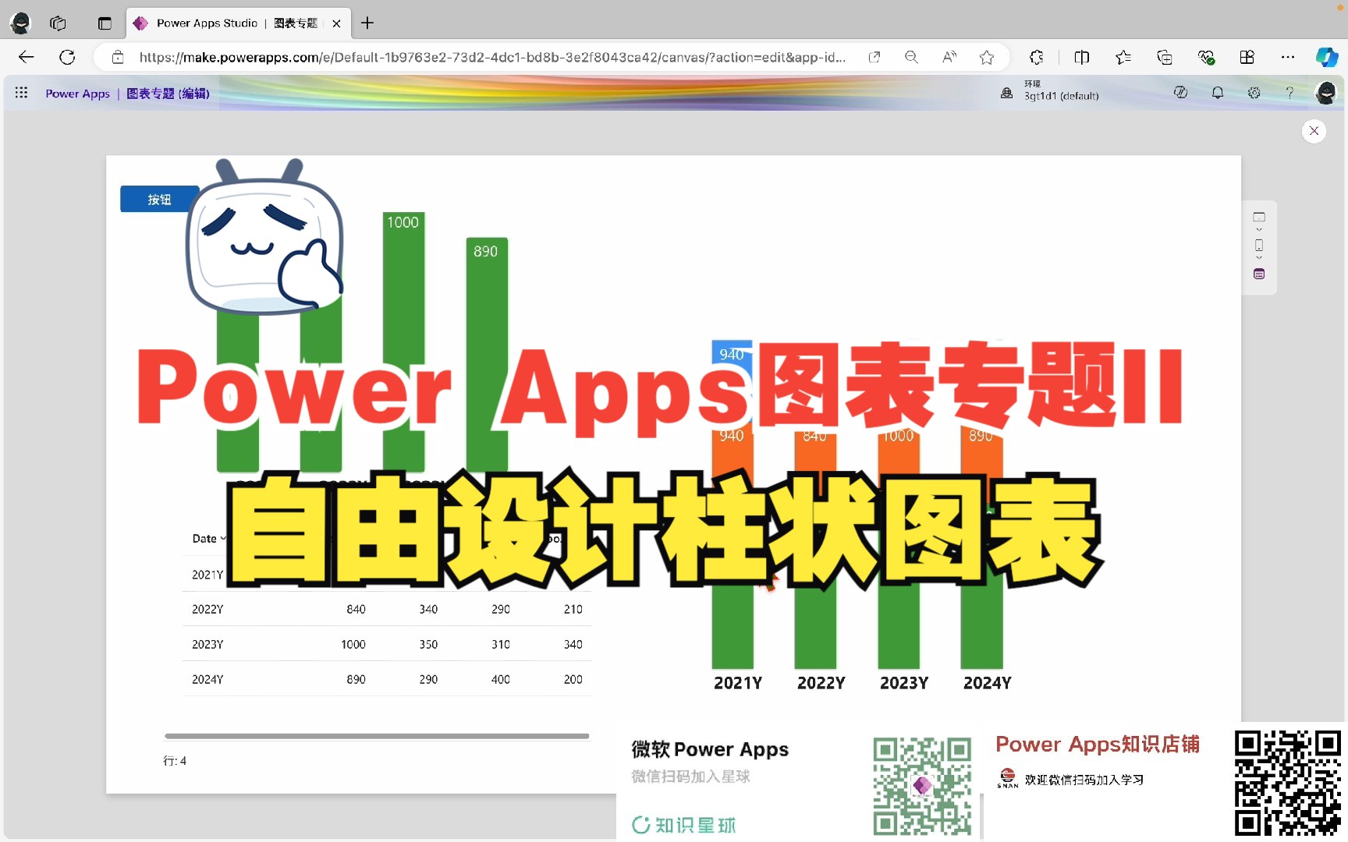Select the 2023Y row label
This screenshot has width=1348, height=842.
point(208,645)
